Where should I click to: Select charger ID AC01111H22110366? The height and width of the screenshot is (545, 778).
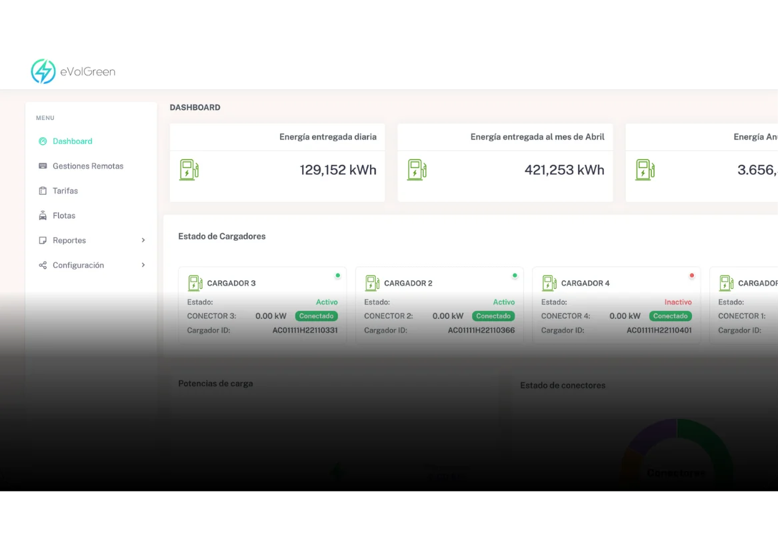point(481,330)
